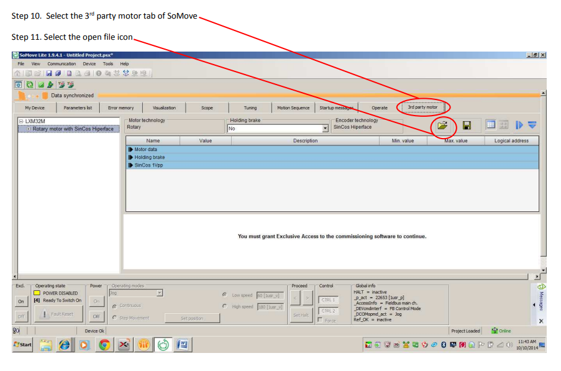Click the save floppy disk icon beside open
The height and width of the screenshot is (371, 561).
467,126
